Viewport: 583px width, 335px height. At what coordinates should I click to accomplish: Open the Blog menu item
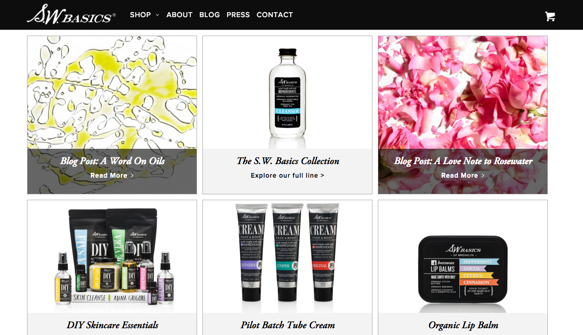(x=210, y=15)
